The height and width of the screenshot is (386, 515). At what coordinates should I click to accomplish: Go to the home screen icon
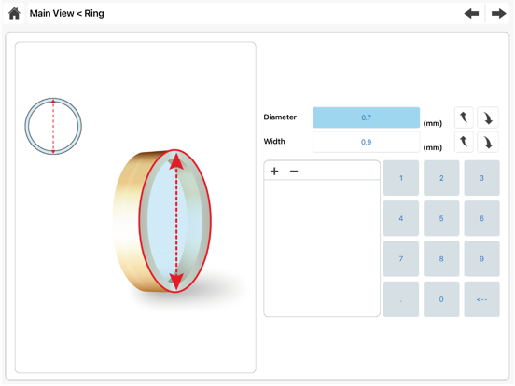pos(14,14)
